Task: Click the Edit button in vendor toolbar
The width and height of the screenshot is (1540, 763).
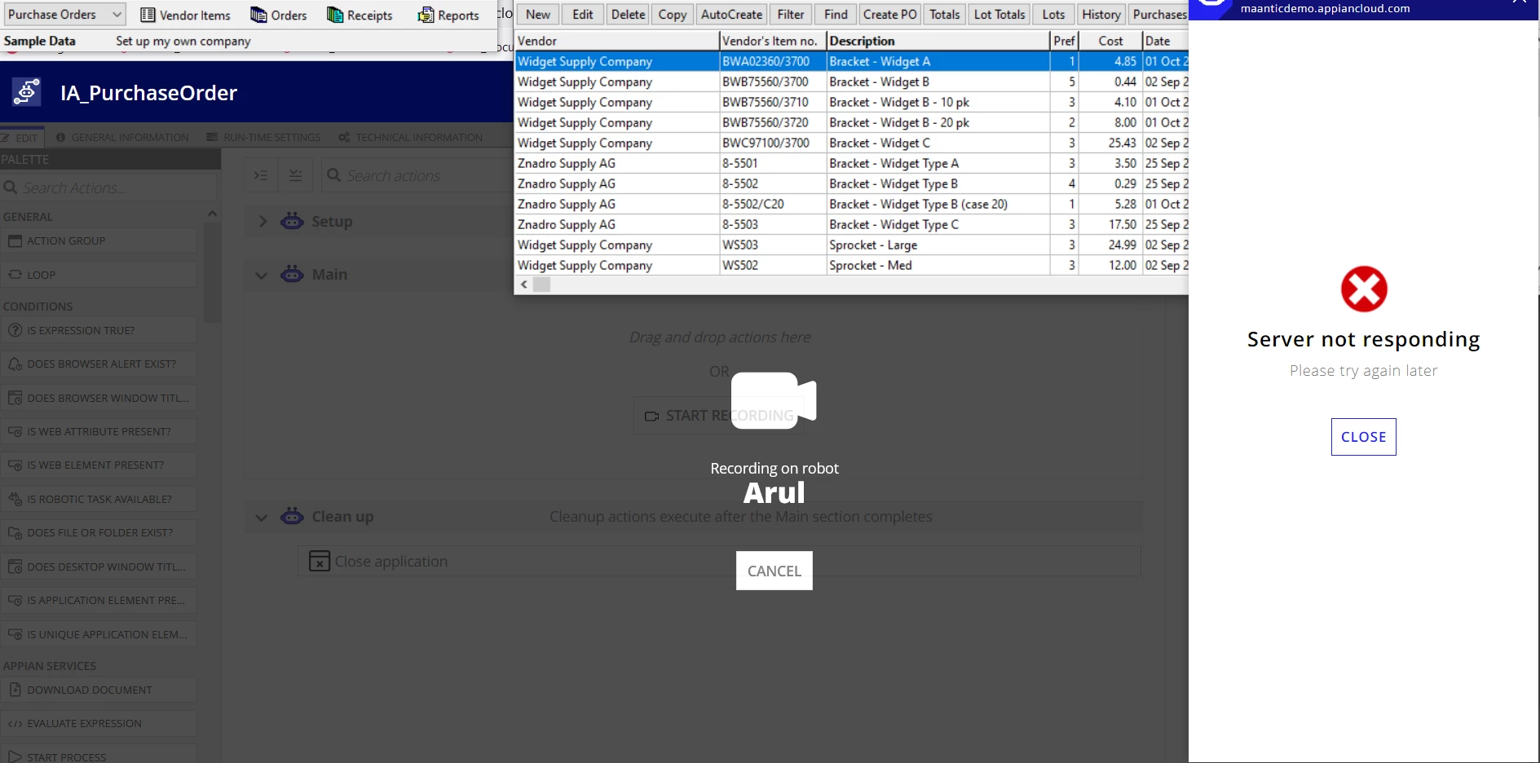Action: 583,15
